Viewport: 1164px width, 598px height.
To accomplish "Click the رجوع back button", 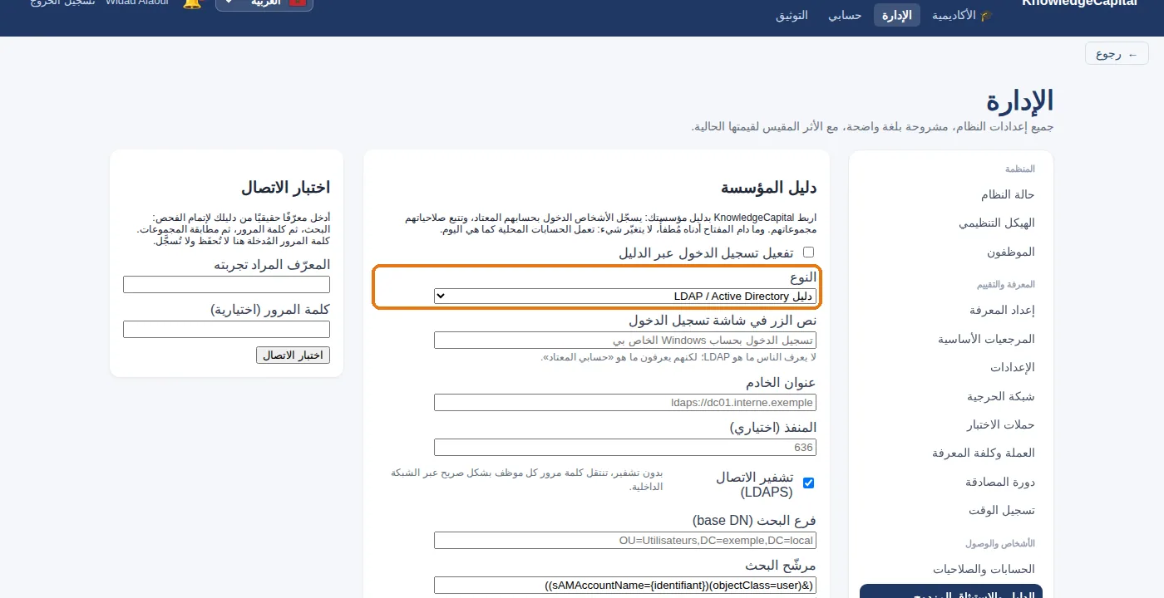I will [1117, 53].
